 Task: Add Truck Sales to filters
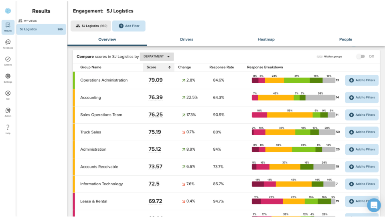(362, 132)
